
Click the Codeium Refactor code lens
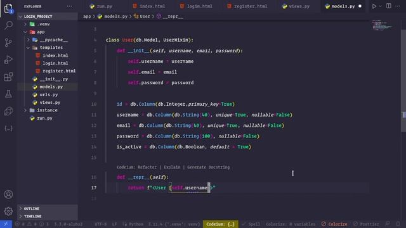click(147, 167)
